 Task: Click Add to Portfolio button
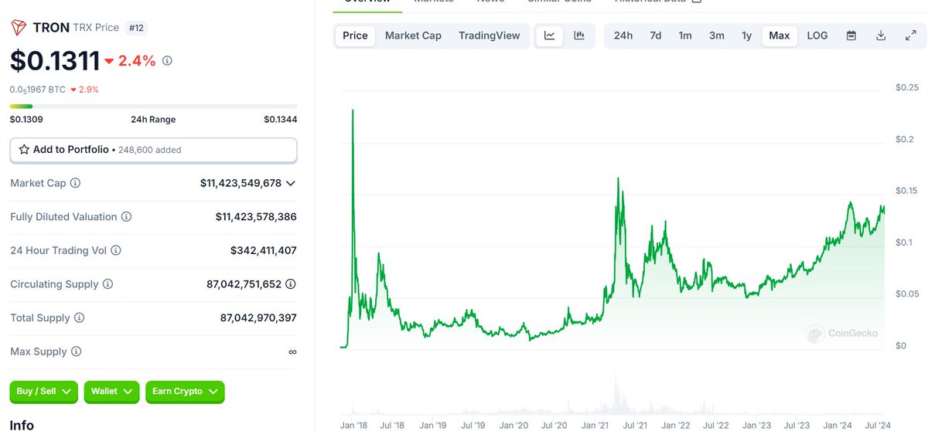(x=153, y=150)
